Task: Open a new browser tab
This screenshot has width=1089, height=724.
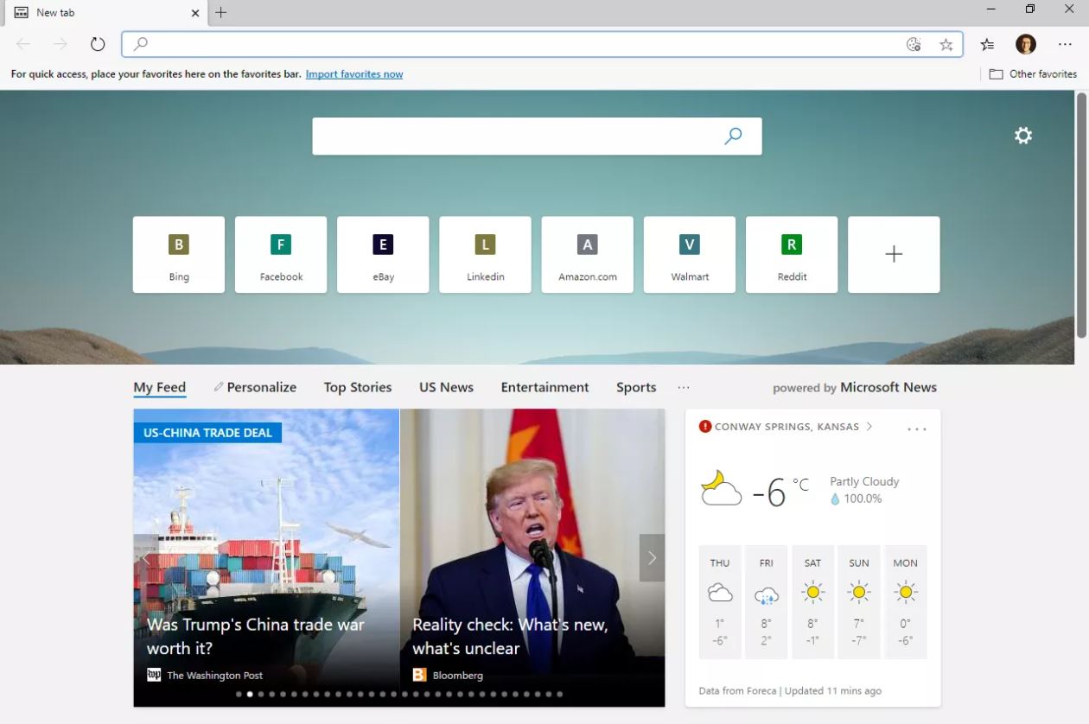Action: click(221, 12)
